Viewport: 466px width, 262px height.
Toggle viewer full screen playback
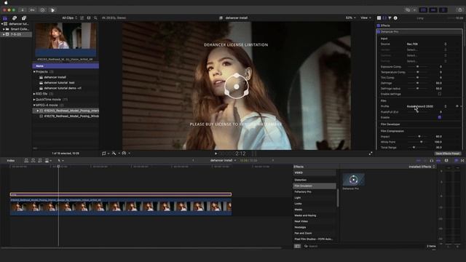pyautogui.click(x=371, y=154)
